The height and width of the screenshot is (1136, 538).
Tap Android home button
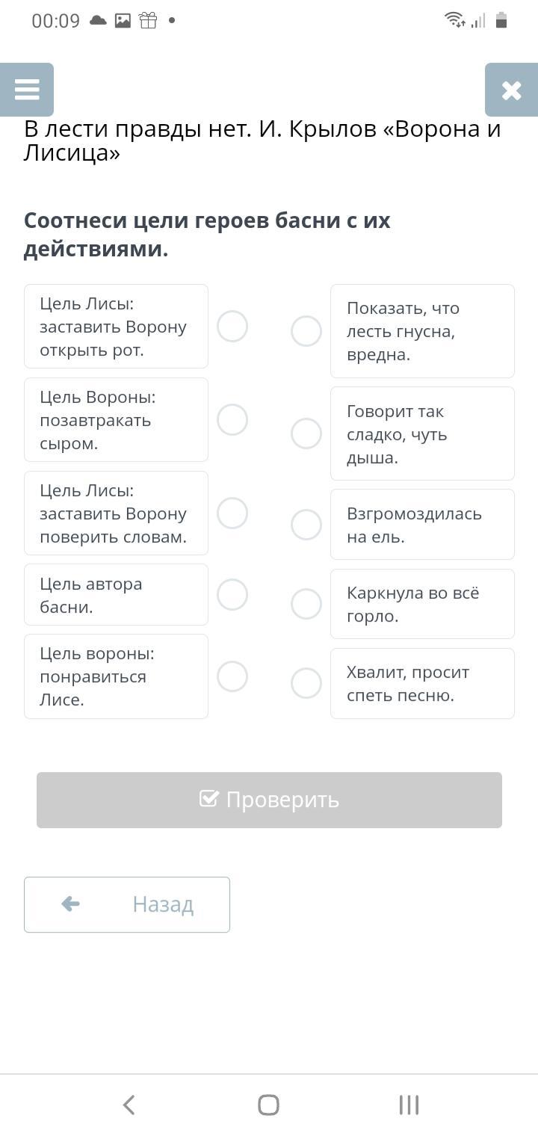point(268,1105)
